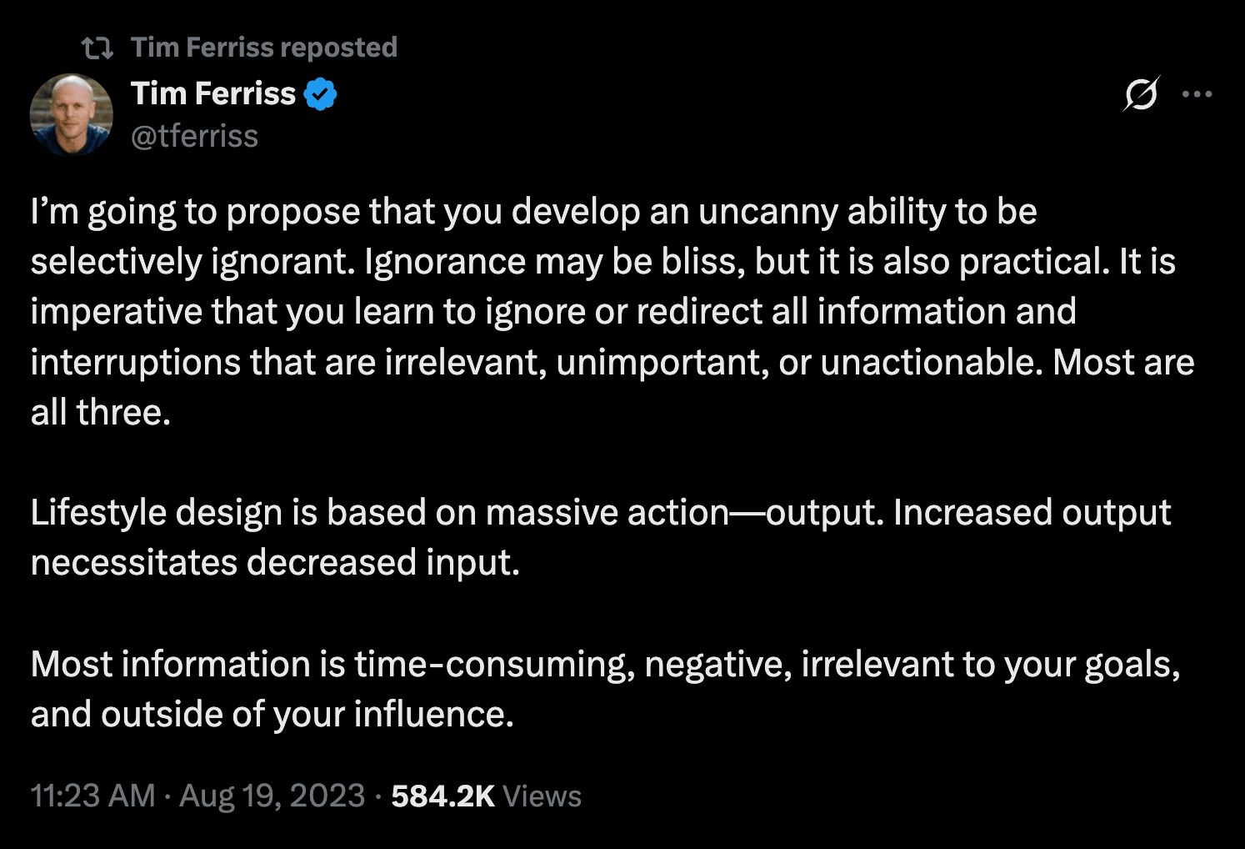Click the 'Lifestyle design is based' line
1245x849 pixels.
600,513
